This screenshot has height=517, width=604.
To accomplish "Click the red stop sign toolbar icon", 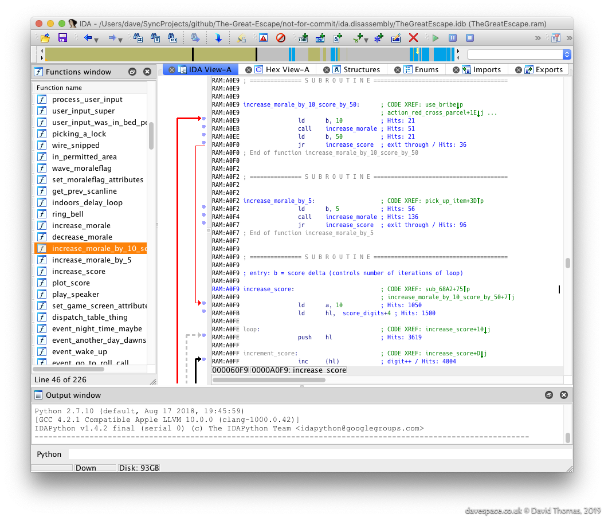I will 280,38.
